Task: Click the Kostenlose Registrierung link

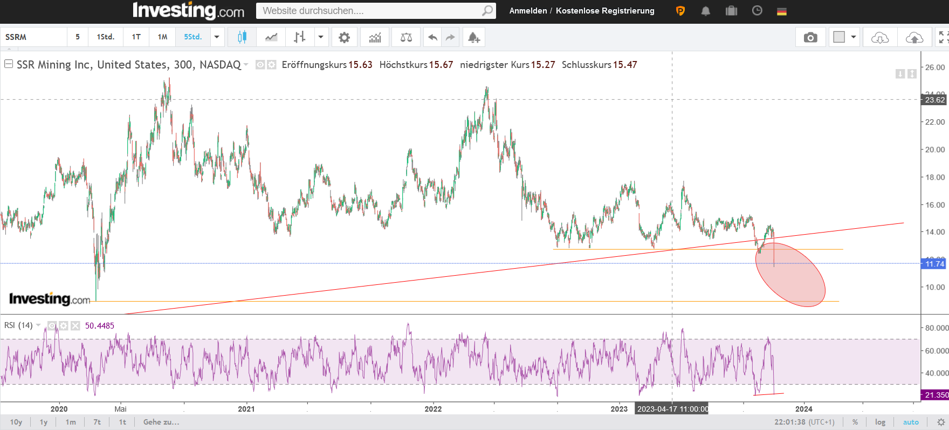Action: coord(604,11)
